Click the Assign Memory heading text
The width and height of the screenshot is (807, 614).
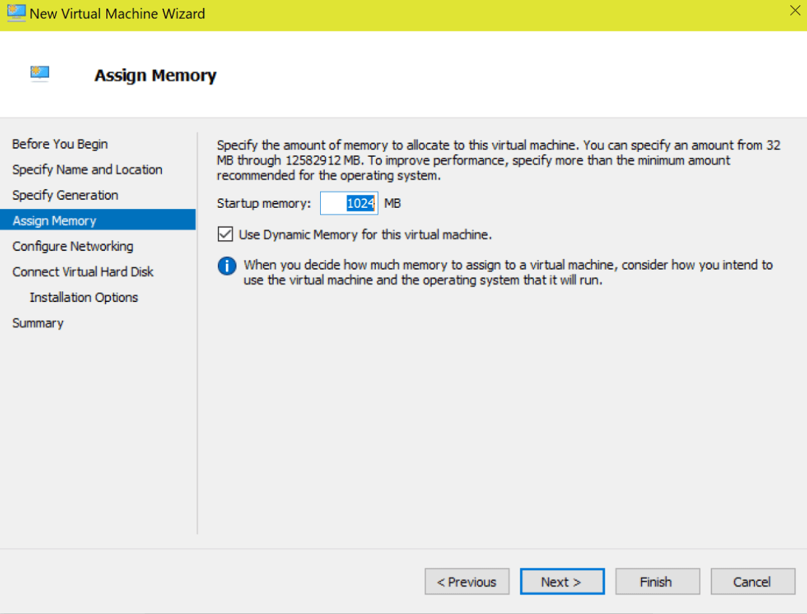coord(155,75)
